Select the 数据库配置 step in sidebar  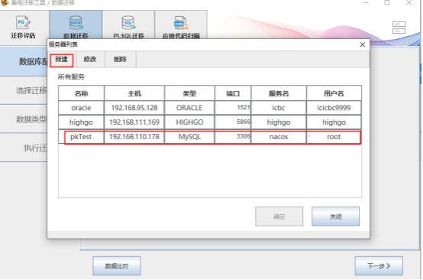coord(24,61)
